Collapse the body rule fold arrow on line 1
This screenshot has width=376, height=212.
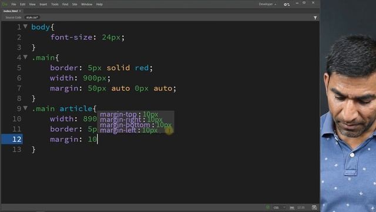(x=25, y=26)
